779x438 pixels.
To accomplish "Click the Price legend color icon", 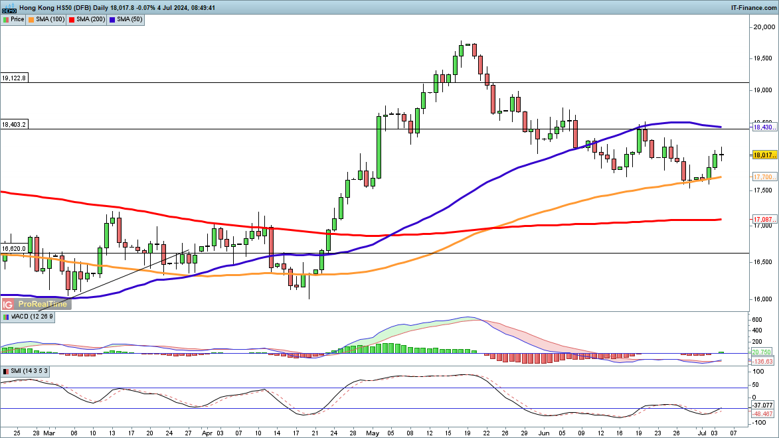I will [x=6, y=20].
